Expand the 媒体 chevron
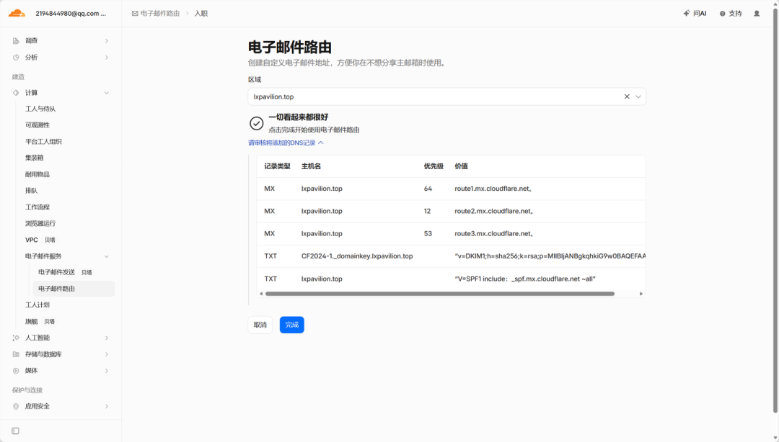Viewport: 779px width, 442px height. click(x=107, y=371)
